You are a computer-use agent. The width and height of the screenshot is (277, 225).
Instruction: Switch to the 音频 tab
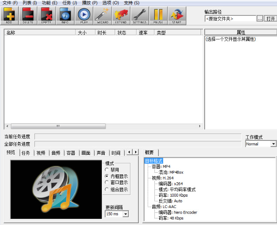56,153
